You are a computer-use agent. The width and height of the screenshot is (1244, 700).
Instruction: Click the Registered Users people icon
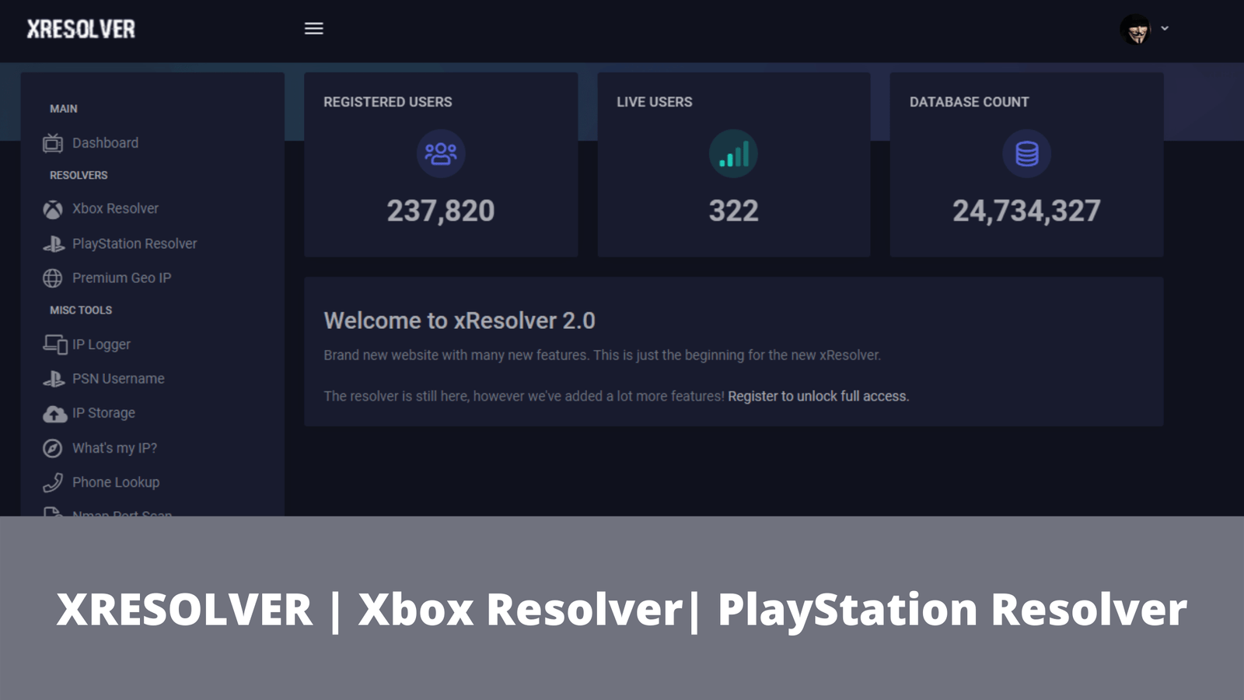pyautogui.click(x=441, y=154)
